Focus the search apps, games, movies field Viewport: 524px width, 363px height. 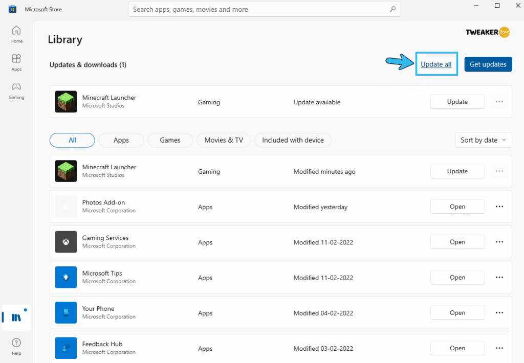tap(265, 9)
